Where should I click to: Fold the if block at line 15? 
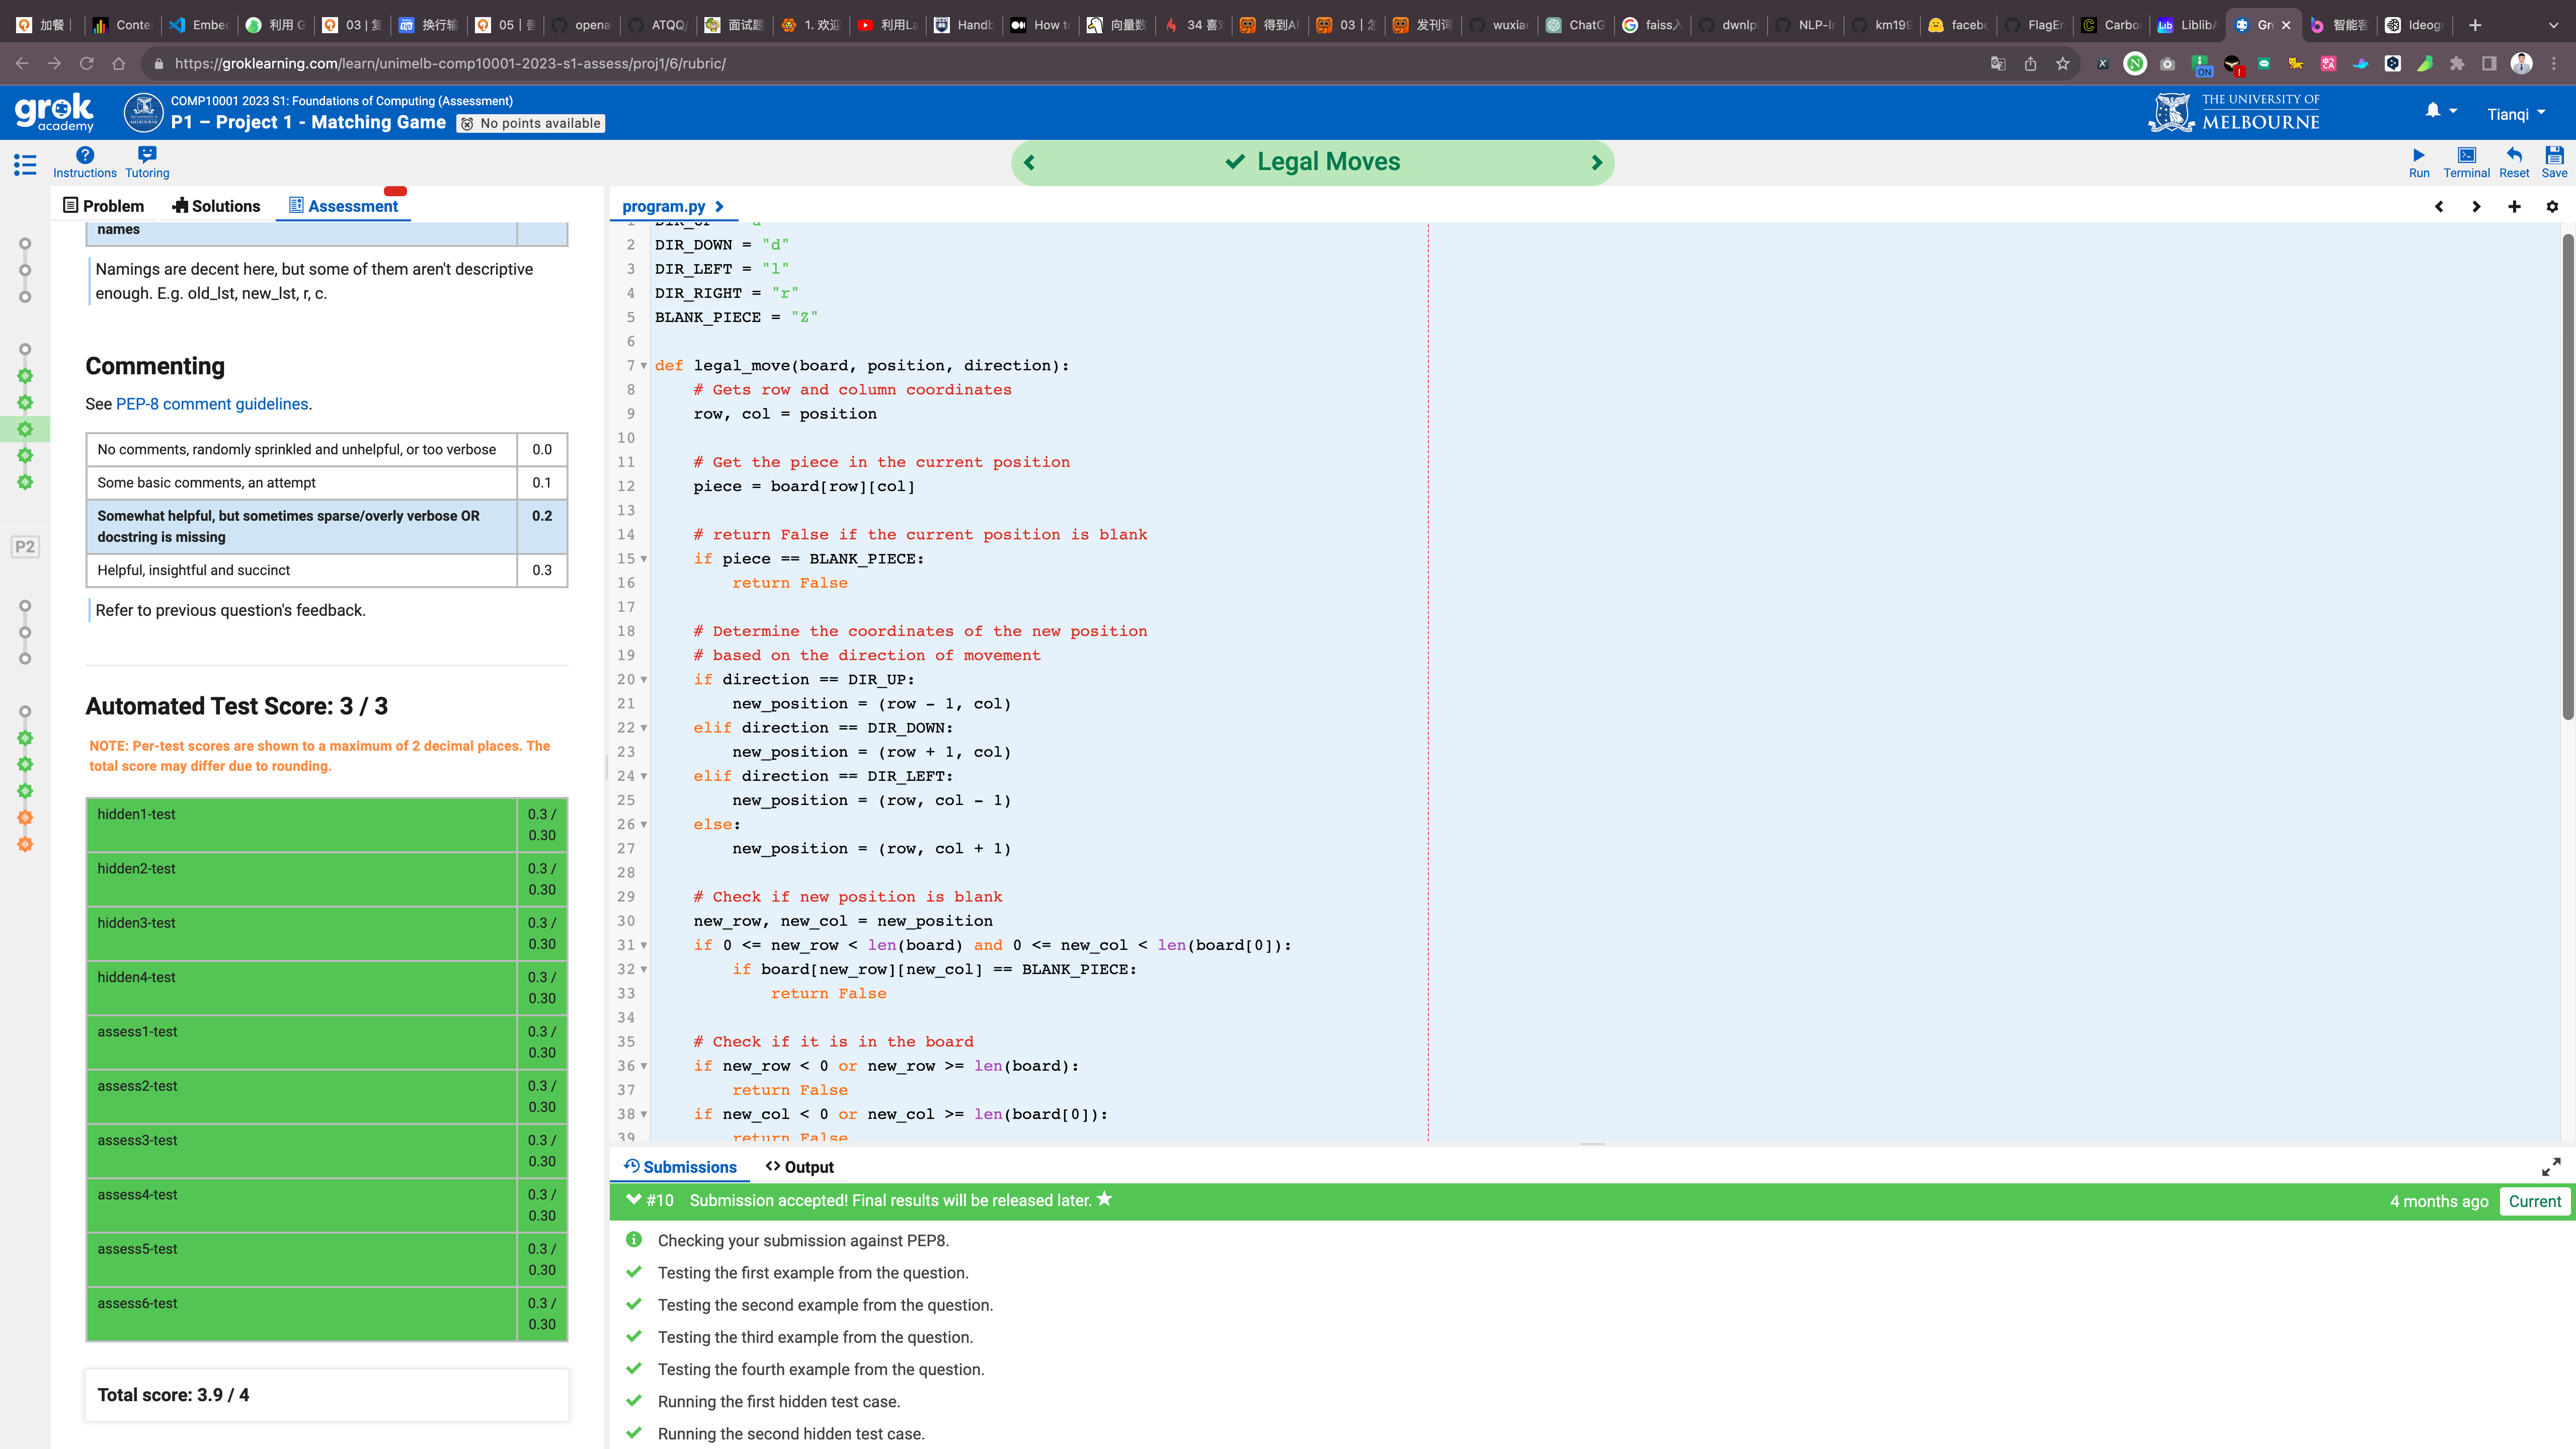(x=643, y=559)
